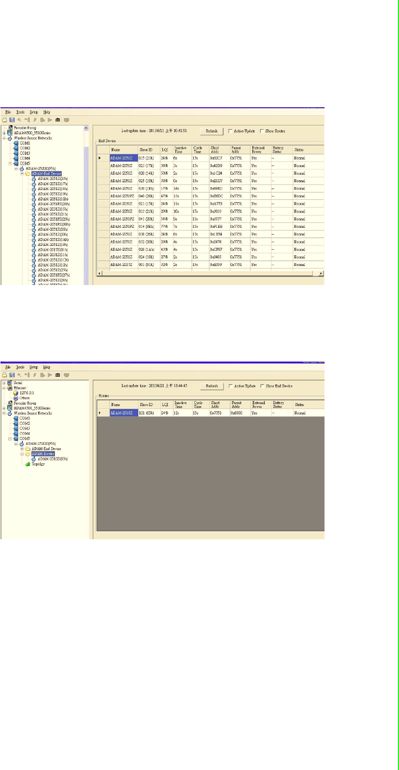Click the play arrow icon in the Router window toolbar

point(50,375)
